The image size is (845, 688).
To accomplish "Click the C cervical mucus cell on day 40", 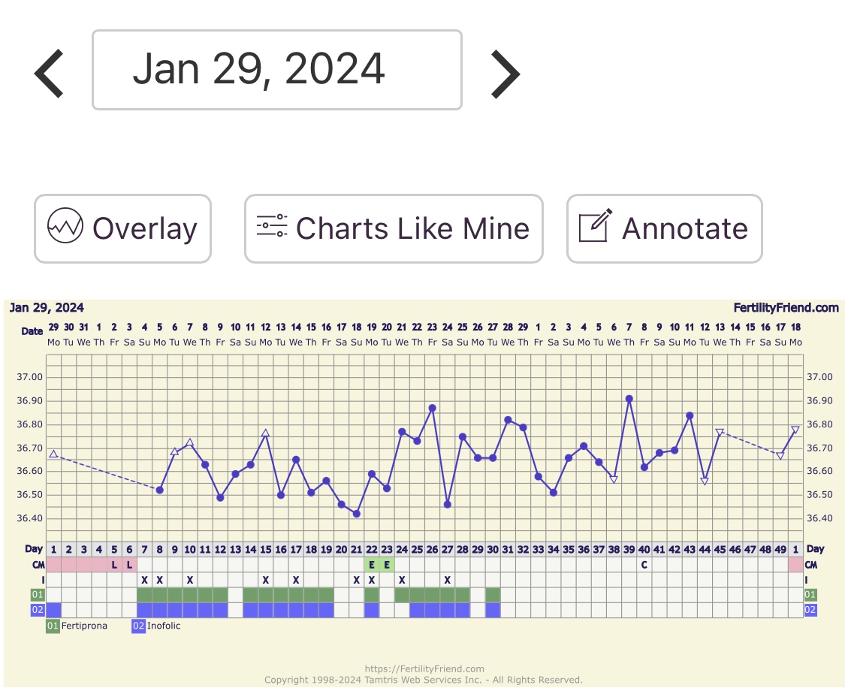I will point(644,565).
